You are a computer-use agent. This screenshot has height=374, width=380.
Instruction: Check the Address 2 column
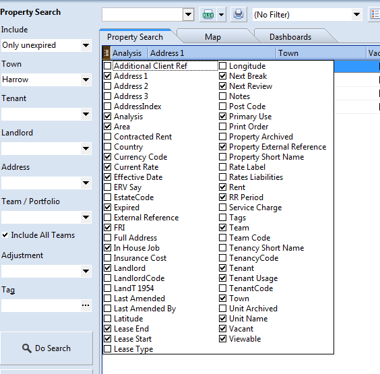[108, 86]
